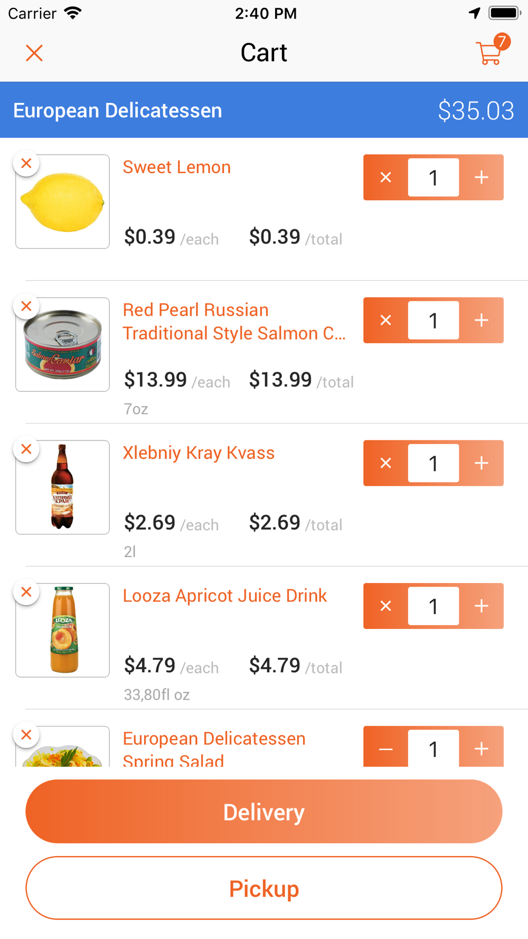Remove Xlebniy Kray Kvass using thumbnail X icon

(x=26, y=449)
